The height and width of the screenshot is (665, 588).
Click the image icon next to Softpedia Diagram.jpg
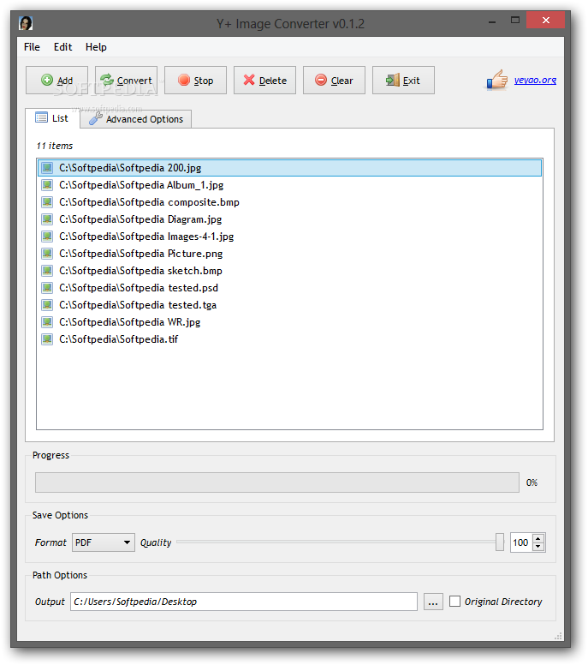pos(47,219)
